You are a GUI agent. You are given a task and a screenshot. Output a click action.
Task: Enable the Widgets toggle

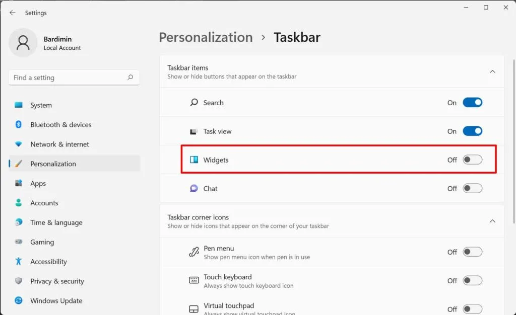[472, 160]
